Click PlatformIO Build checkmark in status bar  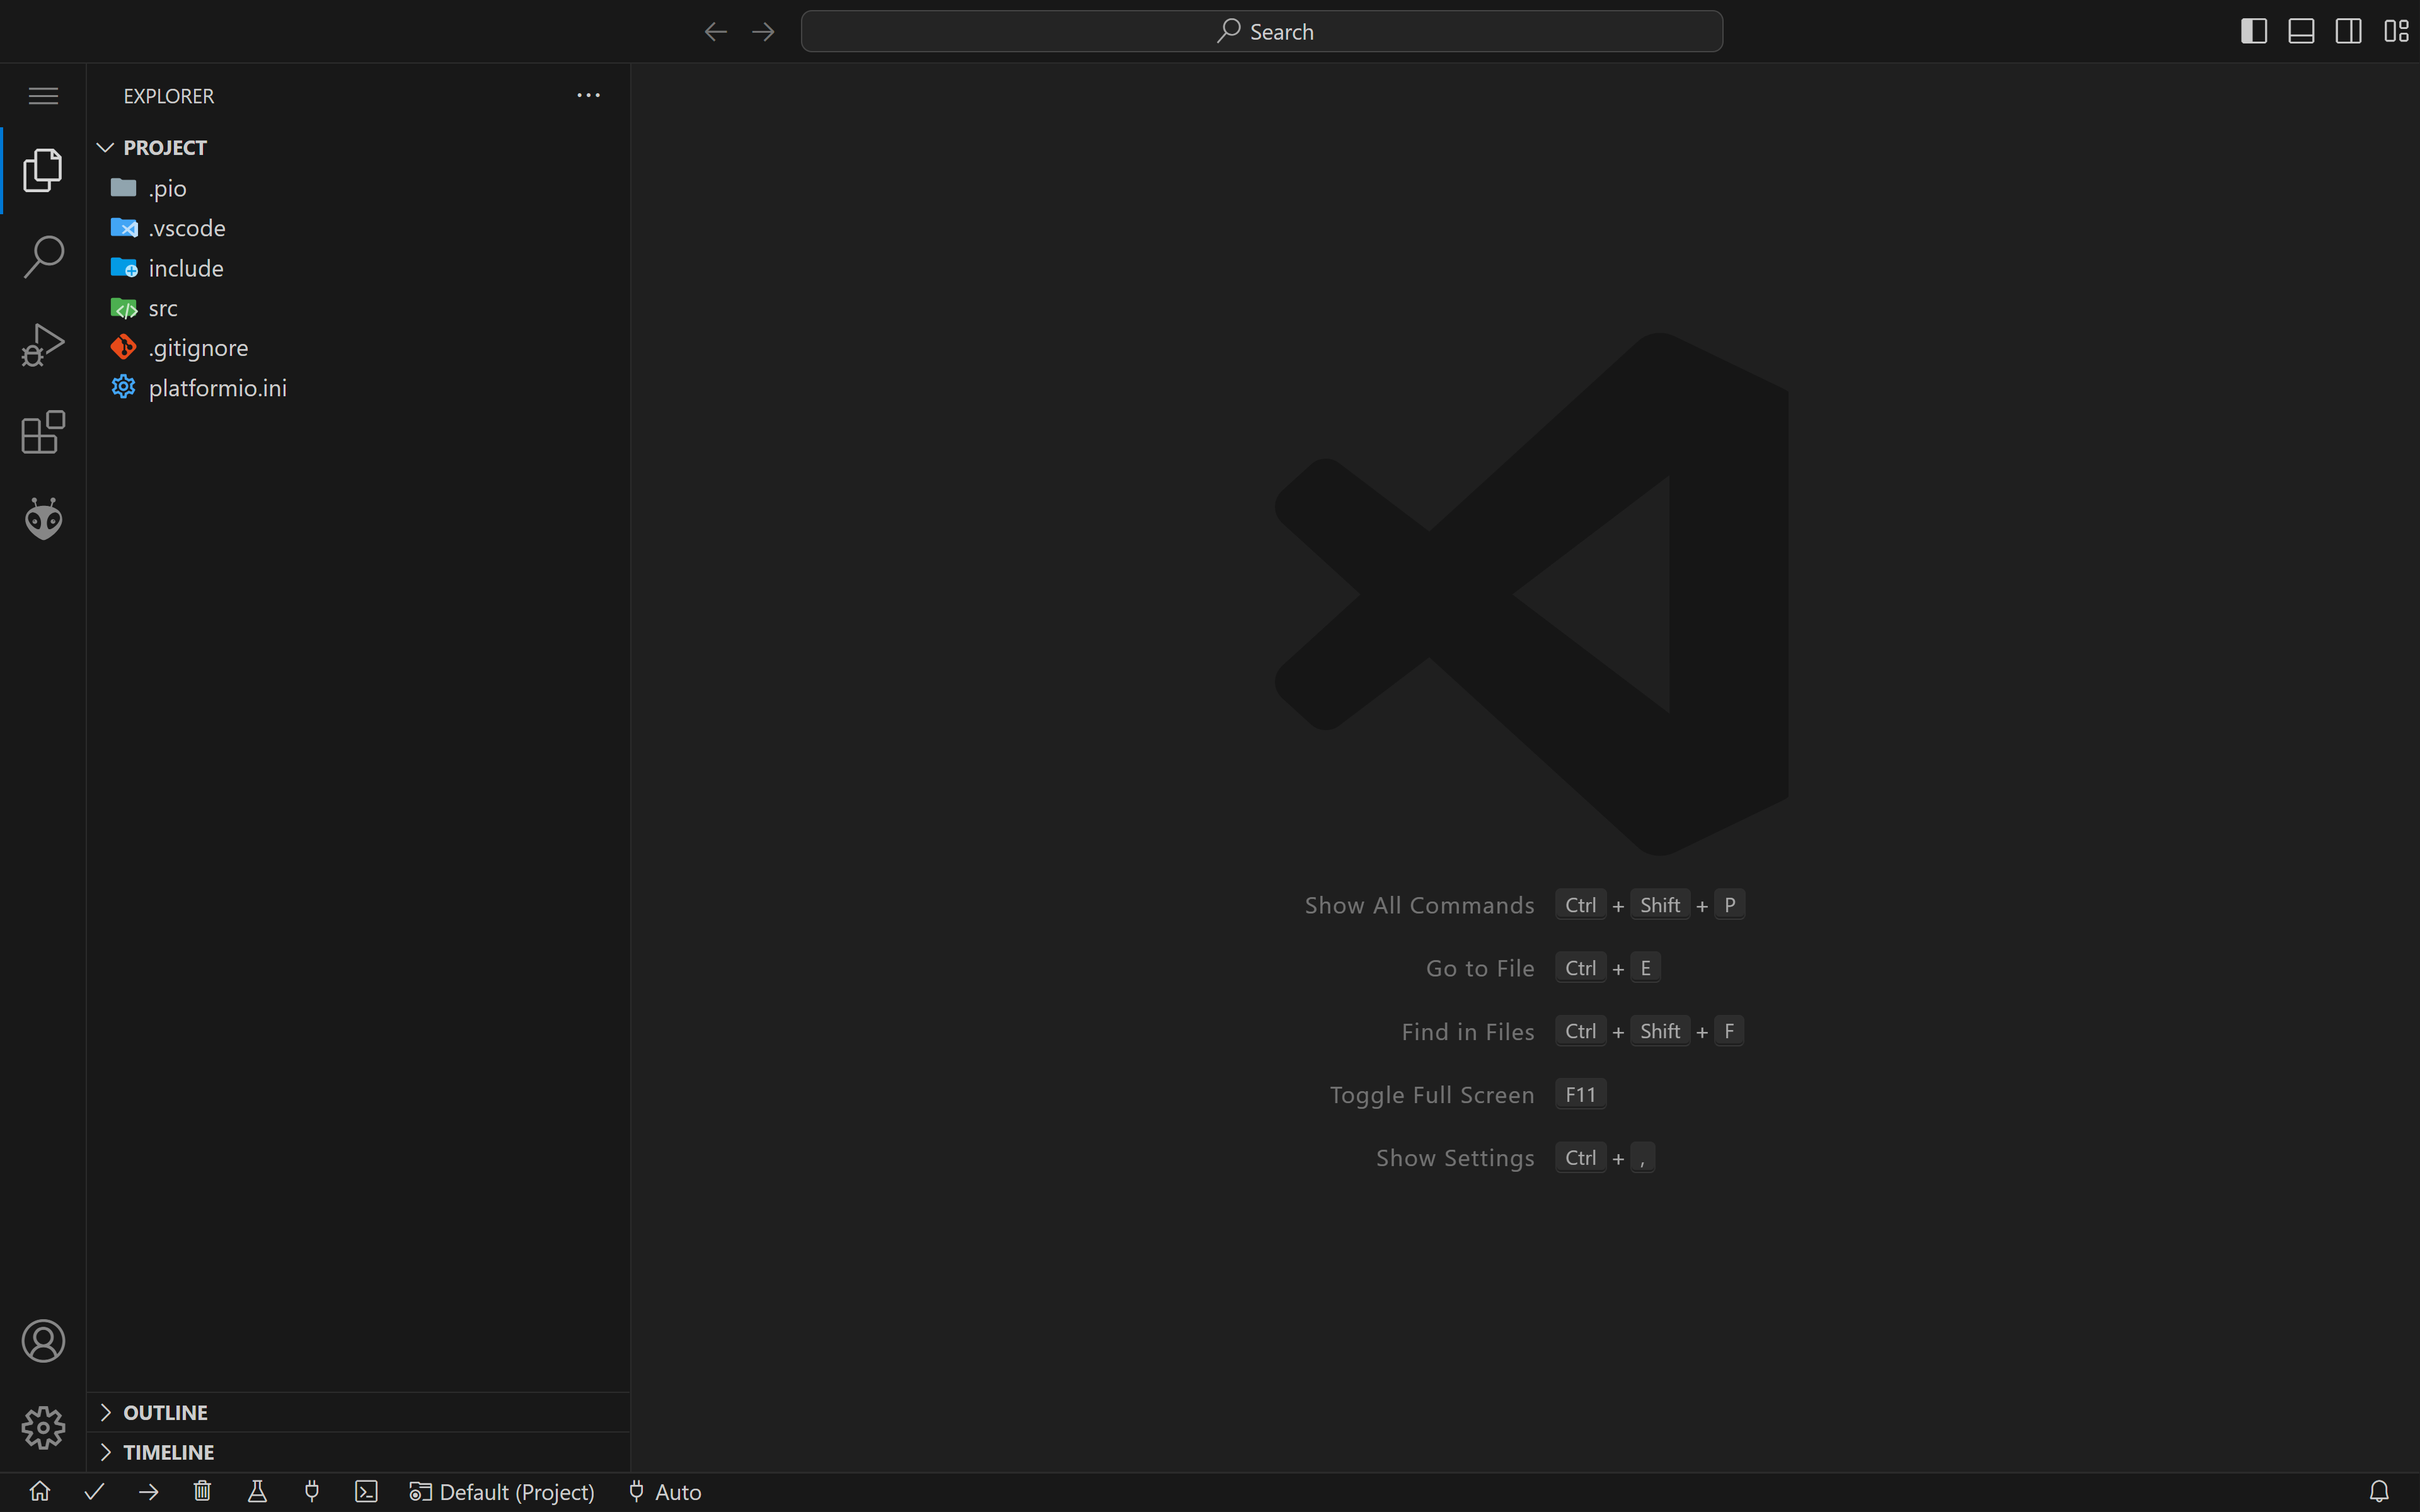tap(95, 1491)
